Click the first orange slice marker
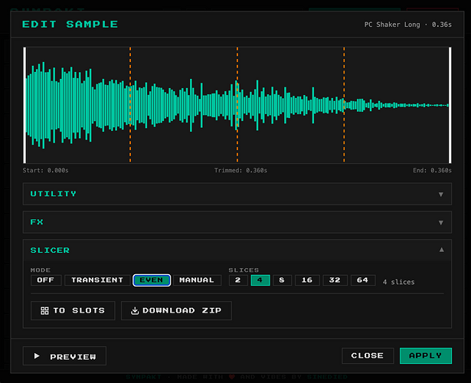 130,105
